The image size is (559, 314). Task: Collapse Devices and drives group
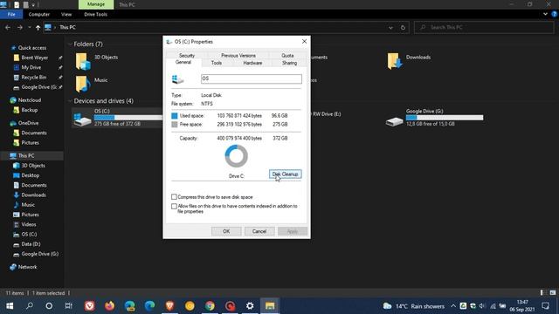point(70,101)
